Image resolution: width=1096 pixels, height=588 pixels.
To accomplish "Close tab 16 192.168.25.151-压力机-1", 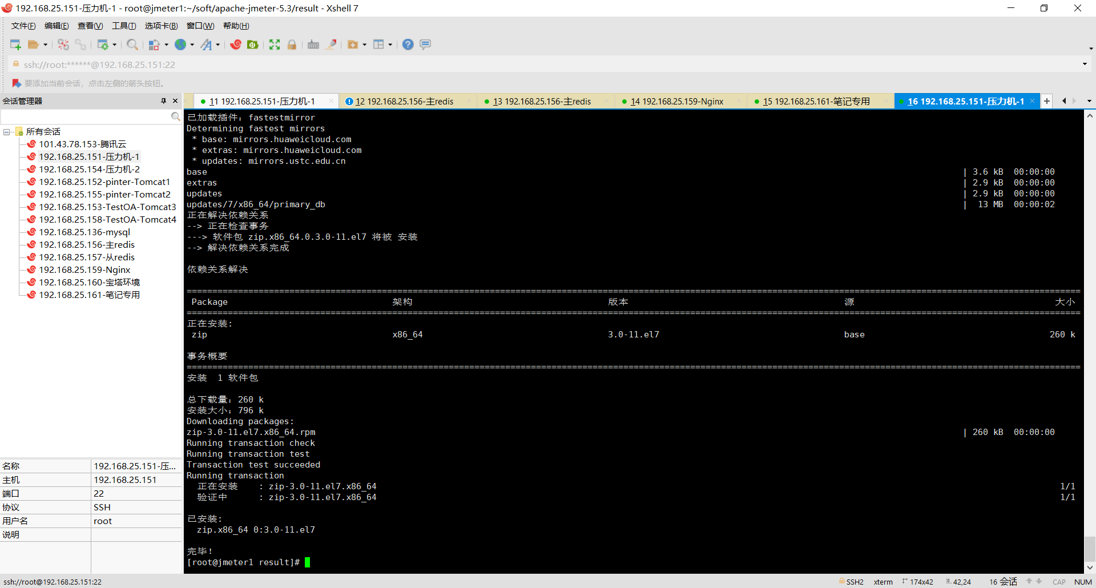I will click(x=1032, y=101).
